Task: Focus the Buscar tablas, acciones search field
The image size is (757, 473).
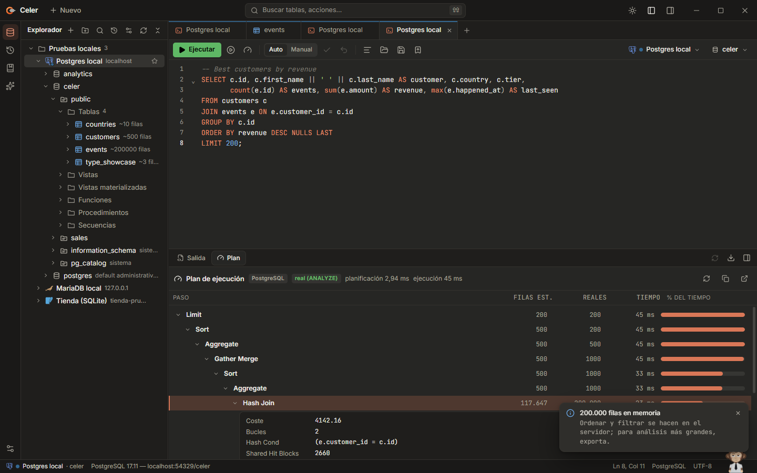Action: pos(355,11)
